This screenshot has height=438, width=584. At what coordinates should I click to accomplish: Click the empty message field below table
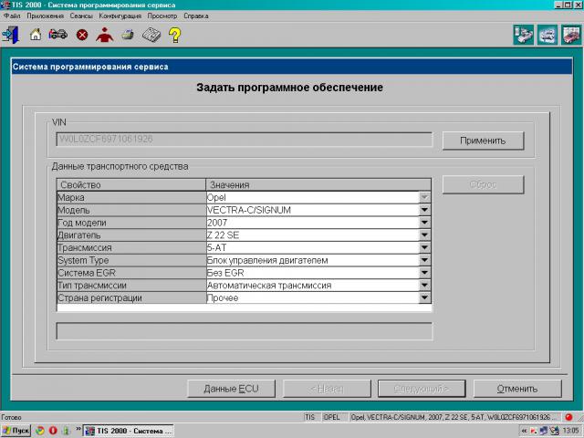click(244, 331)
